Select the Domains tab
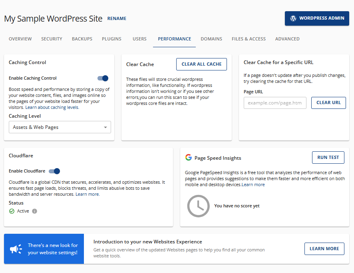 (211, 39)
